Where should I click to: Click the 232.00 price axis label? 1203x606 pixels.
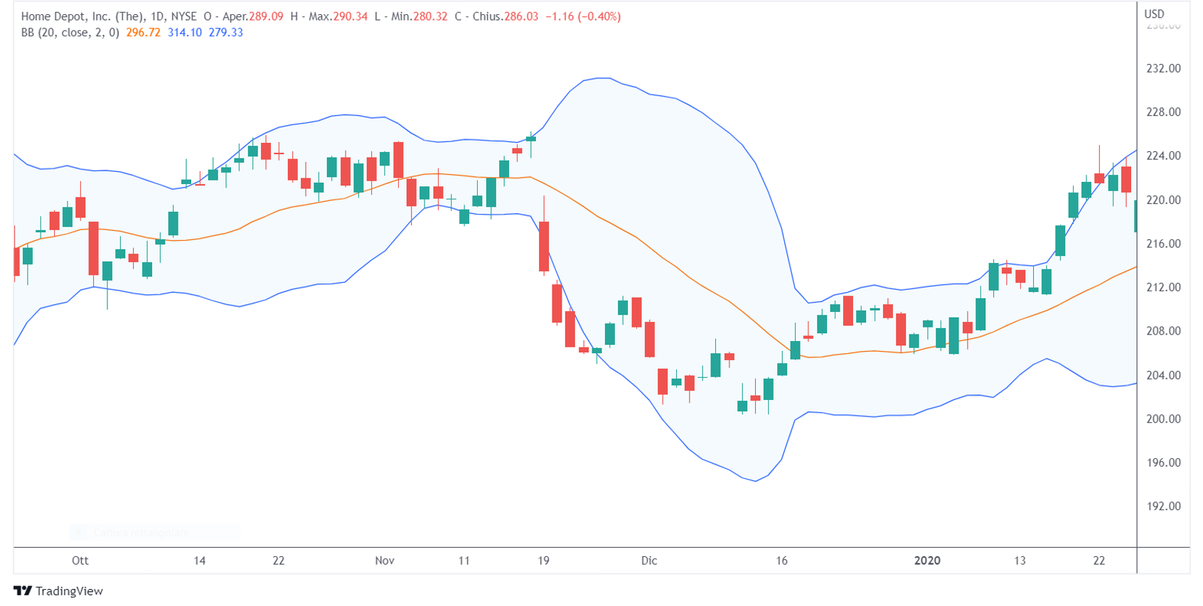click(1163, 69)
